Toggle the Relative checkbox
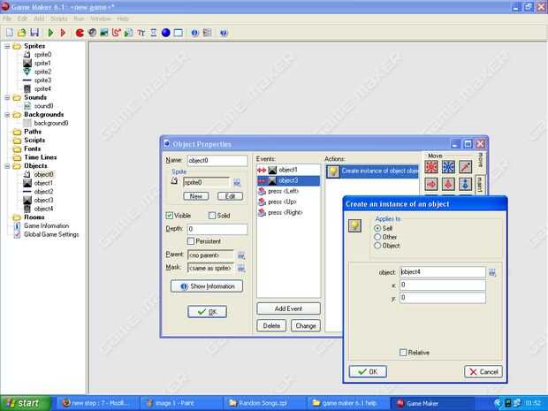Viewport: 548px width, 411px height. click(403, 353)
